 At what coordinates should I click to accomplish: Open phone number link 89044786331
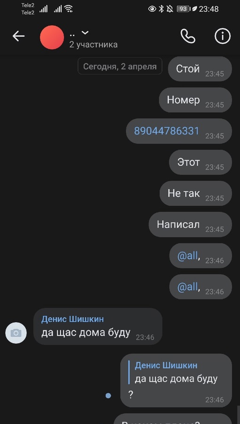[167, 131]
